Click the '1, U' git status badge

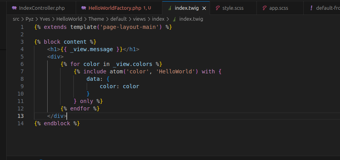[147, 8]
